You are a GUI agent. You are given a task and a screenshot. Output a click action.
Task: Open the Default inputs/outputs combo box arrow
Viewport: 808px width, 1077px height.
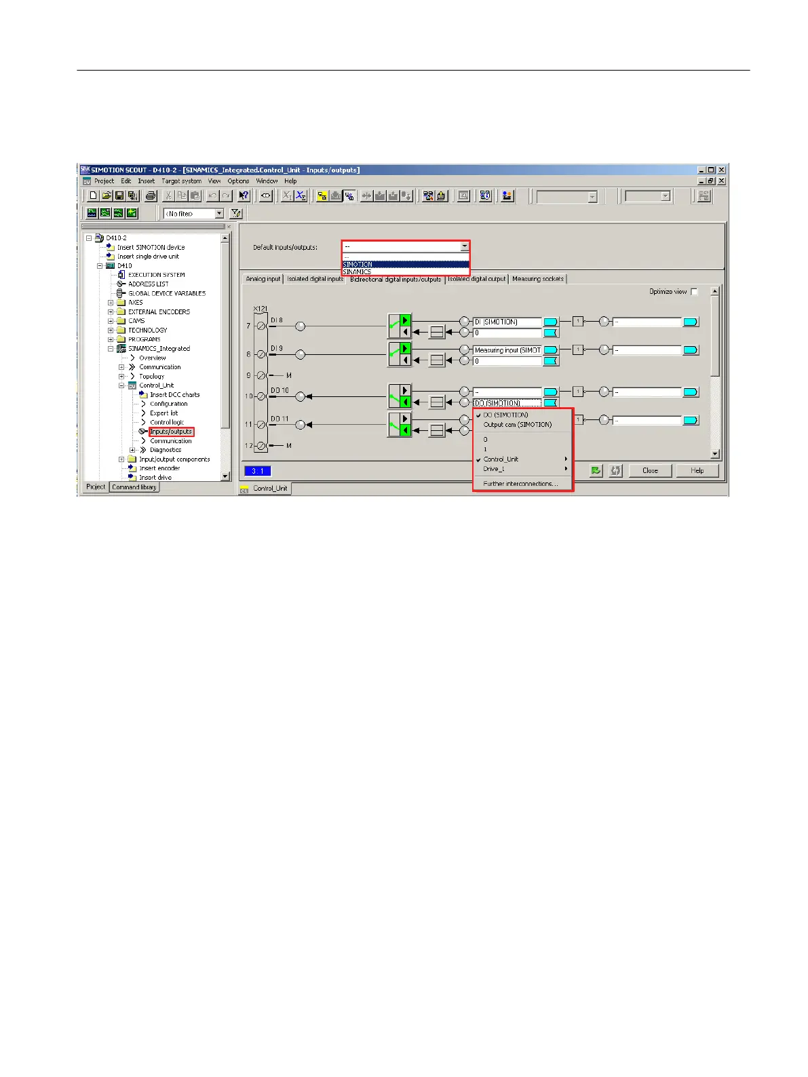pos(464,247)
